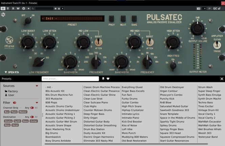Click the OUTPUT VOLUME knob

[x=198, y=28]
